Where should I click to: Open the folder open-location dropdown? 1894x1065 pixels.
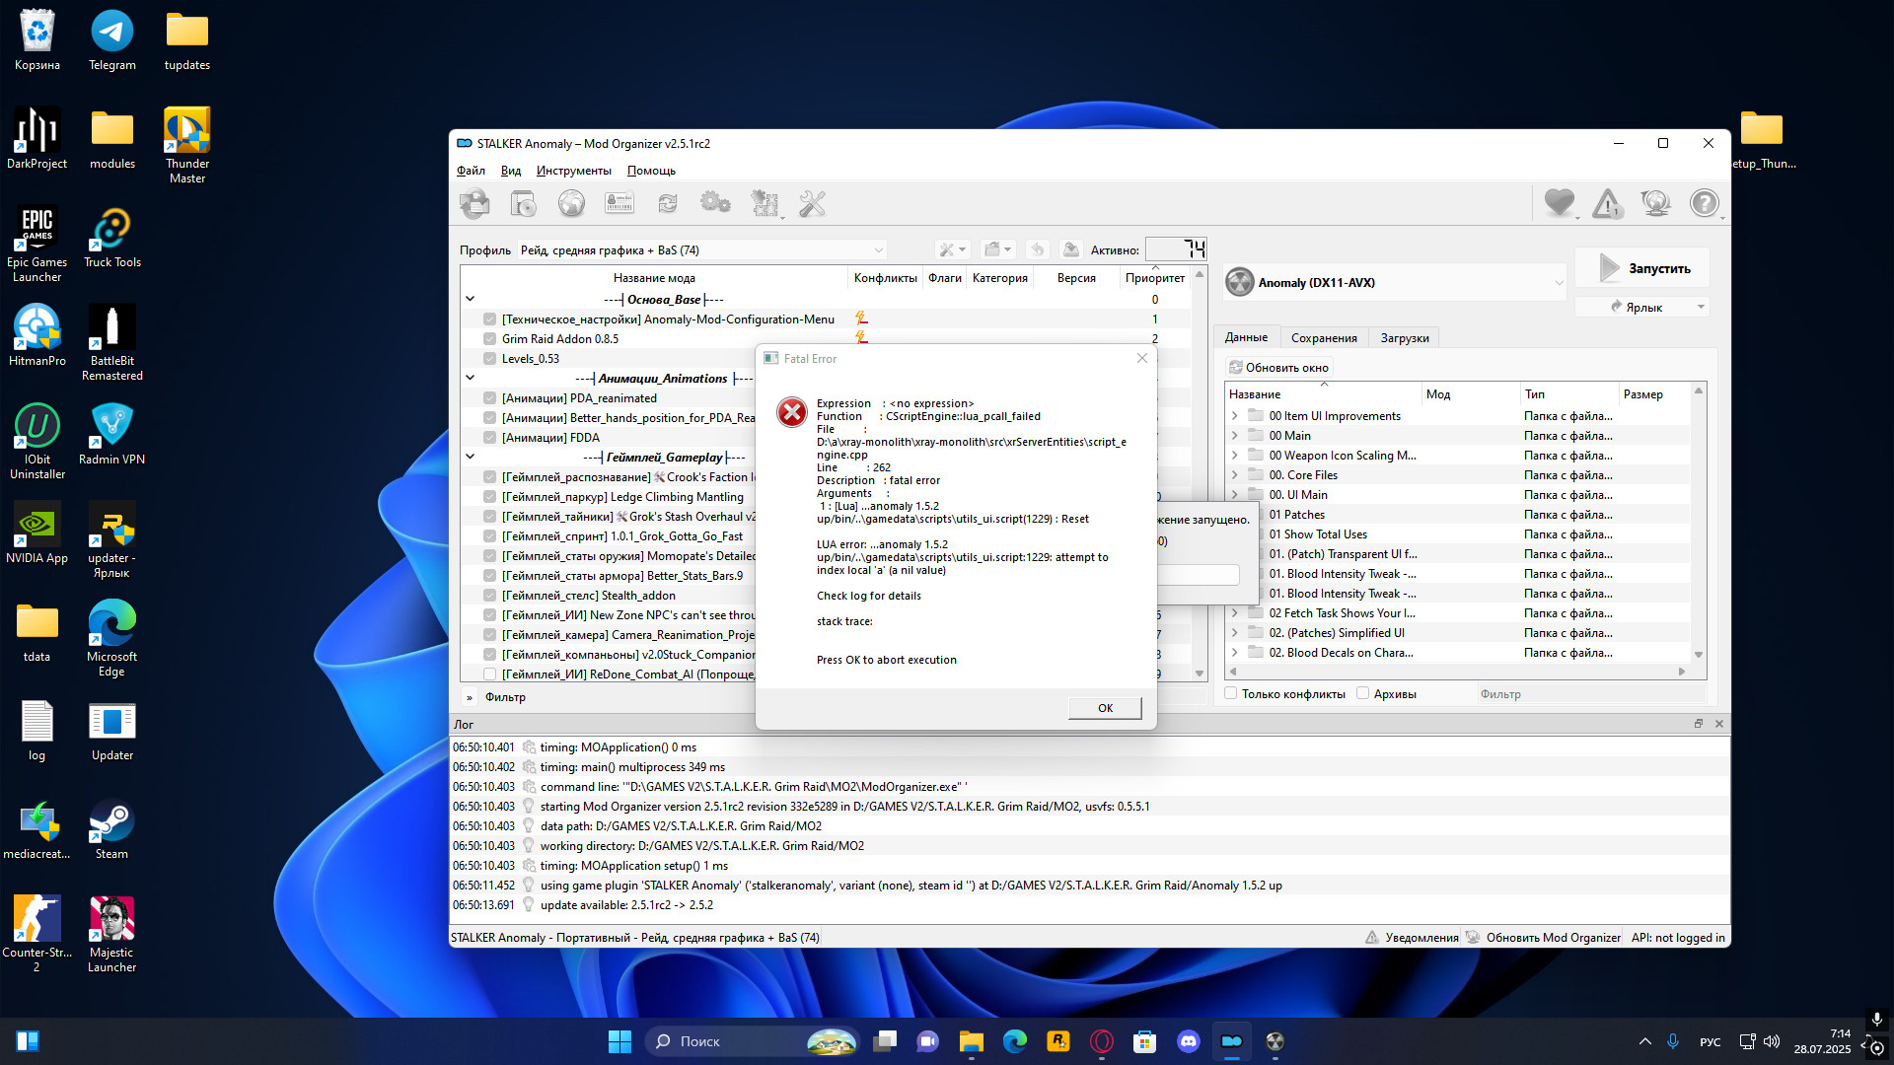(x=998, y=249)
